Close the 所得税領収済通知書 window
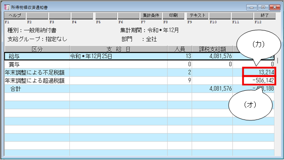This screenshot has height=160, width=284. click(275, 7)
